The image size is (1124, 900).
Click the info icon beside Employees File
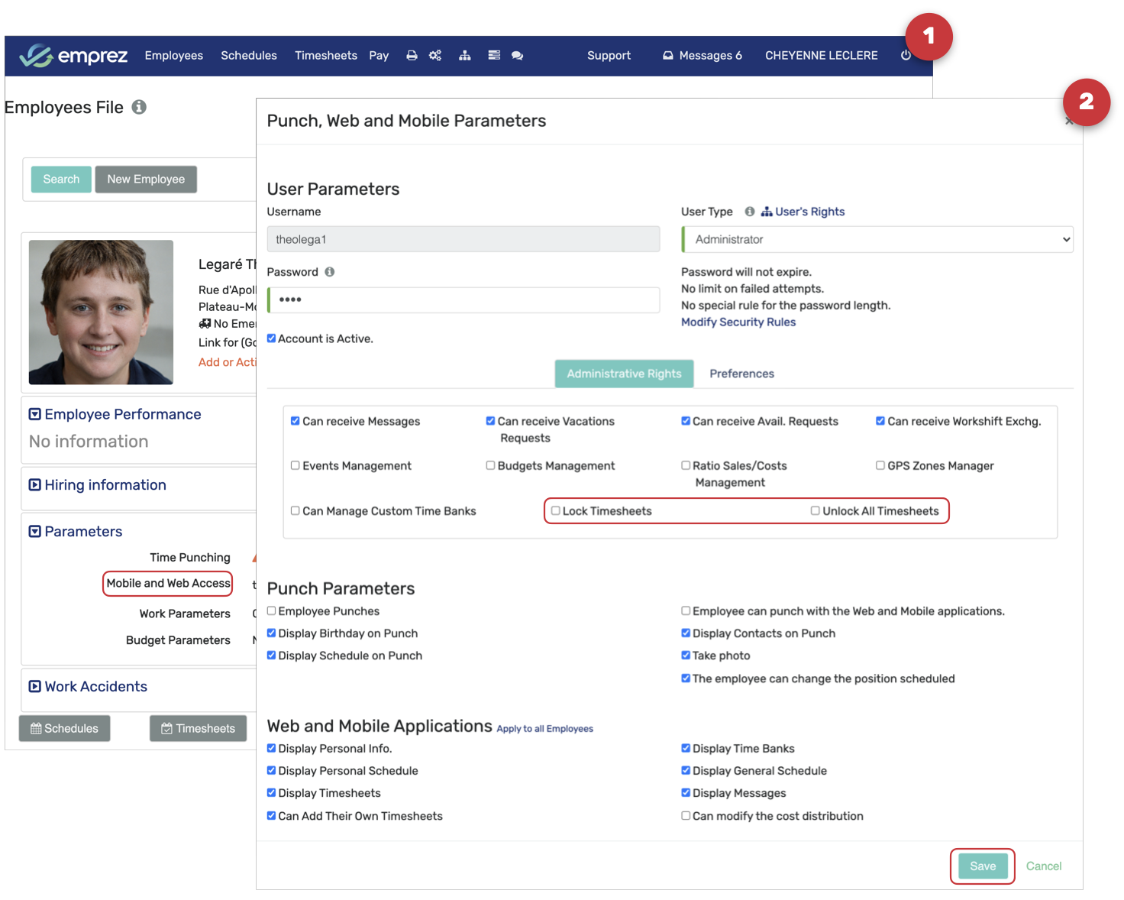click(139, 108)
